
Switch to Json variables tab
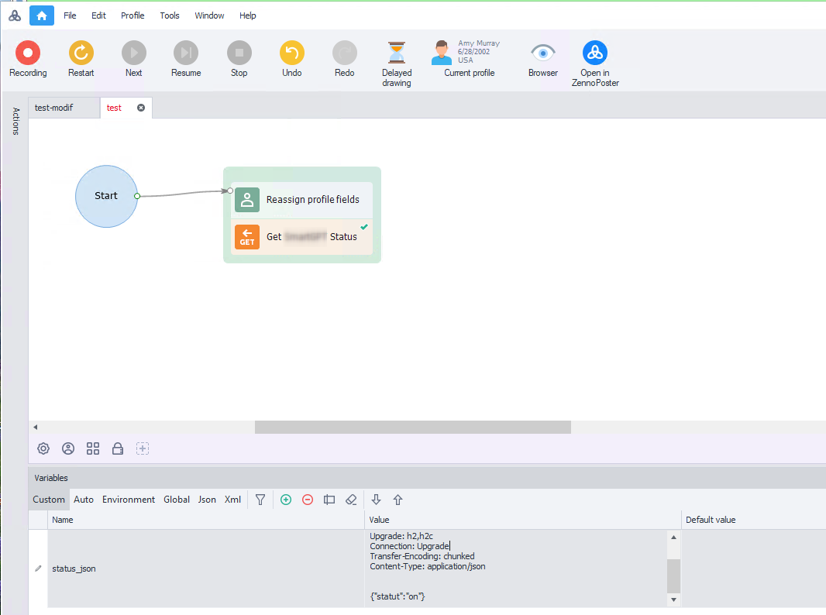pyautogui.click(x=207, y=500)
